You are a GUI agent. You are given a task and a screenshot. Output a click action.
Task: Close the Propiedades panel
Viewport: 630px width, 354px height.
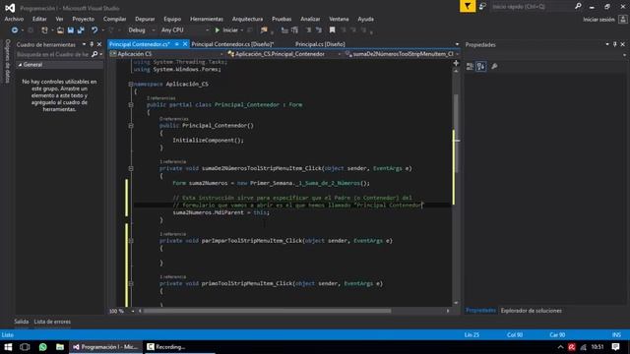click(x=623, y=44)
